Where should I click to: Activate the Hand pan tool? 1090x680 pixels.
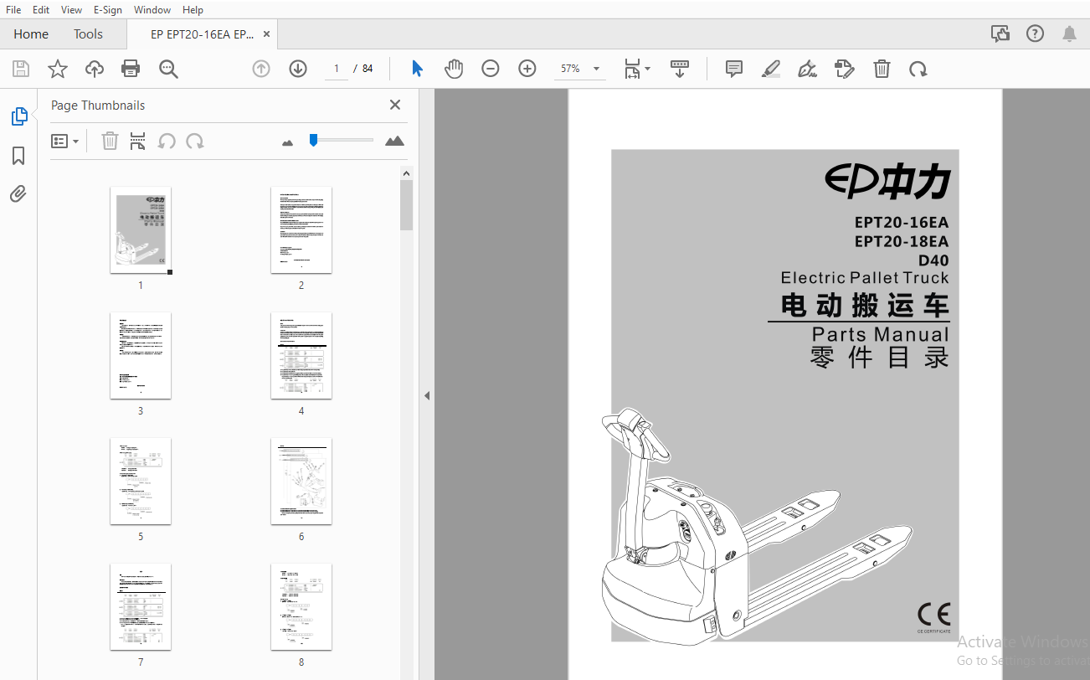click(454, 69)
